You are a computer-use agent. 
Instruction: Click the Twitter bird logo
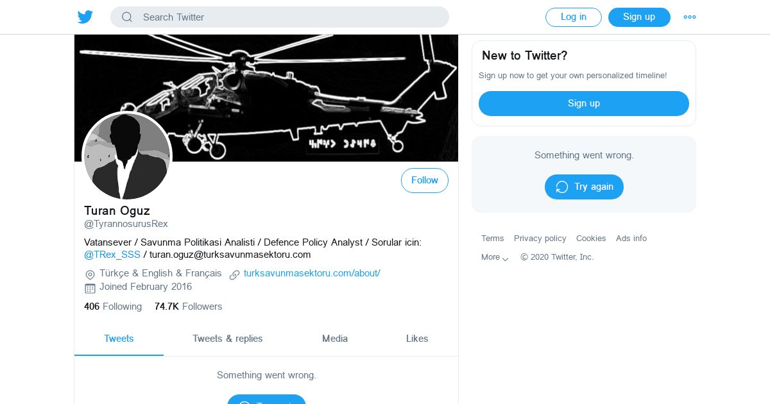85,17
